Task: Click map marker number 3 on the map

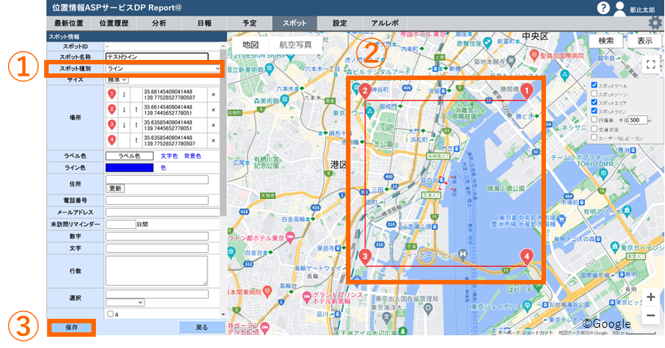Action: point(365,257)
